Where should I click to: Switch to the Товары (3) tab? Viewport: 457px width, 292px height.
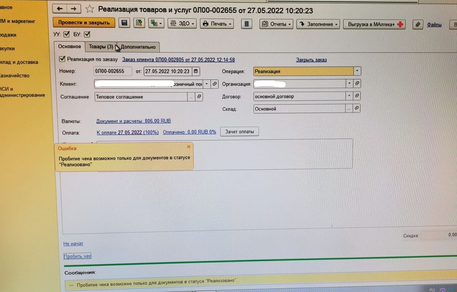point(101,47)
